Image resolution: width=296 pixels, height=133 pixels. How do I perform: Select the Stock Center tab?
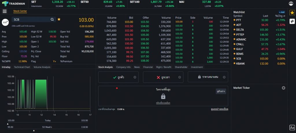[20, 11]
